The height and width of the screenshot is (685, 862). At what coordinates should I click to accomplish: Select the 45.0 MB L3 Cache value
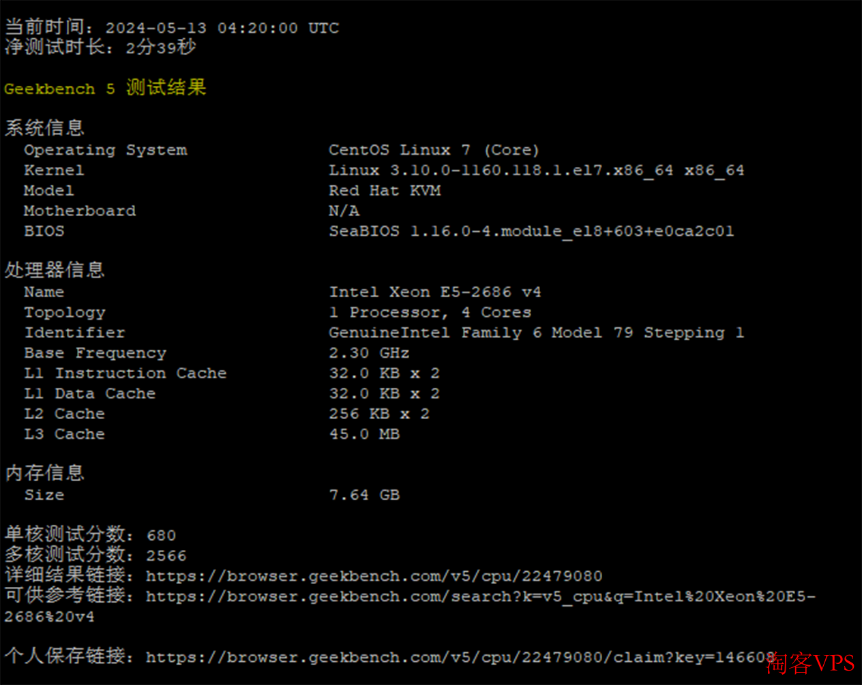pyautogui.click(x=364, y=433)
